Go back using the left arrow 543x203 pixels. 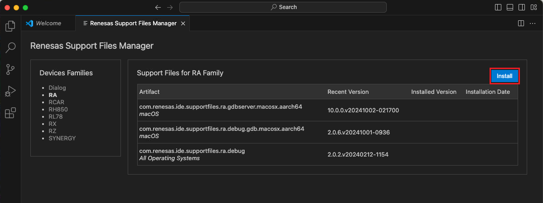point(158,7)
